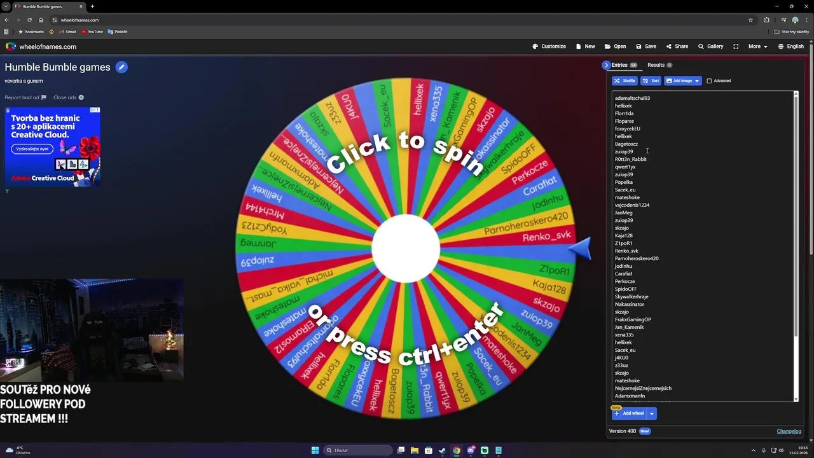This screenshot has height=458, width=814.
Task: Edit the wheel title with pencil icon
Action: (121, 67)
